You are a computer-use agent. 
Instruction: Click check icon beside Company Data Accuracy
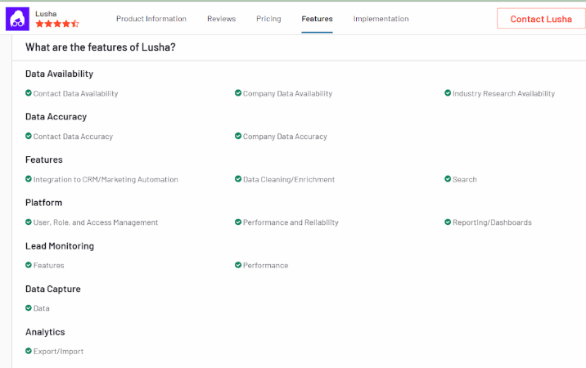pos(238,136)
